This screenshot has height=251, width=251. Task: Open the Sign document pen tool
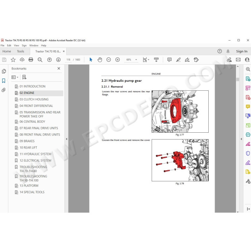click(x=187, y=60)
